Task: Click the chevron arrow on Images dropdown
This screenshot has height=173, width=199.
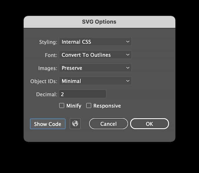Action: pos(128,68)
